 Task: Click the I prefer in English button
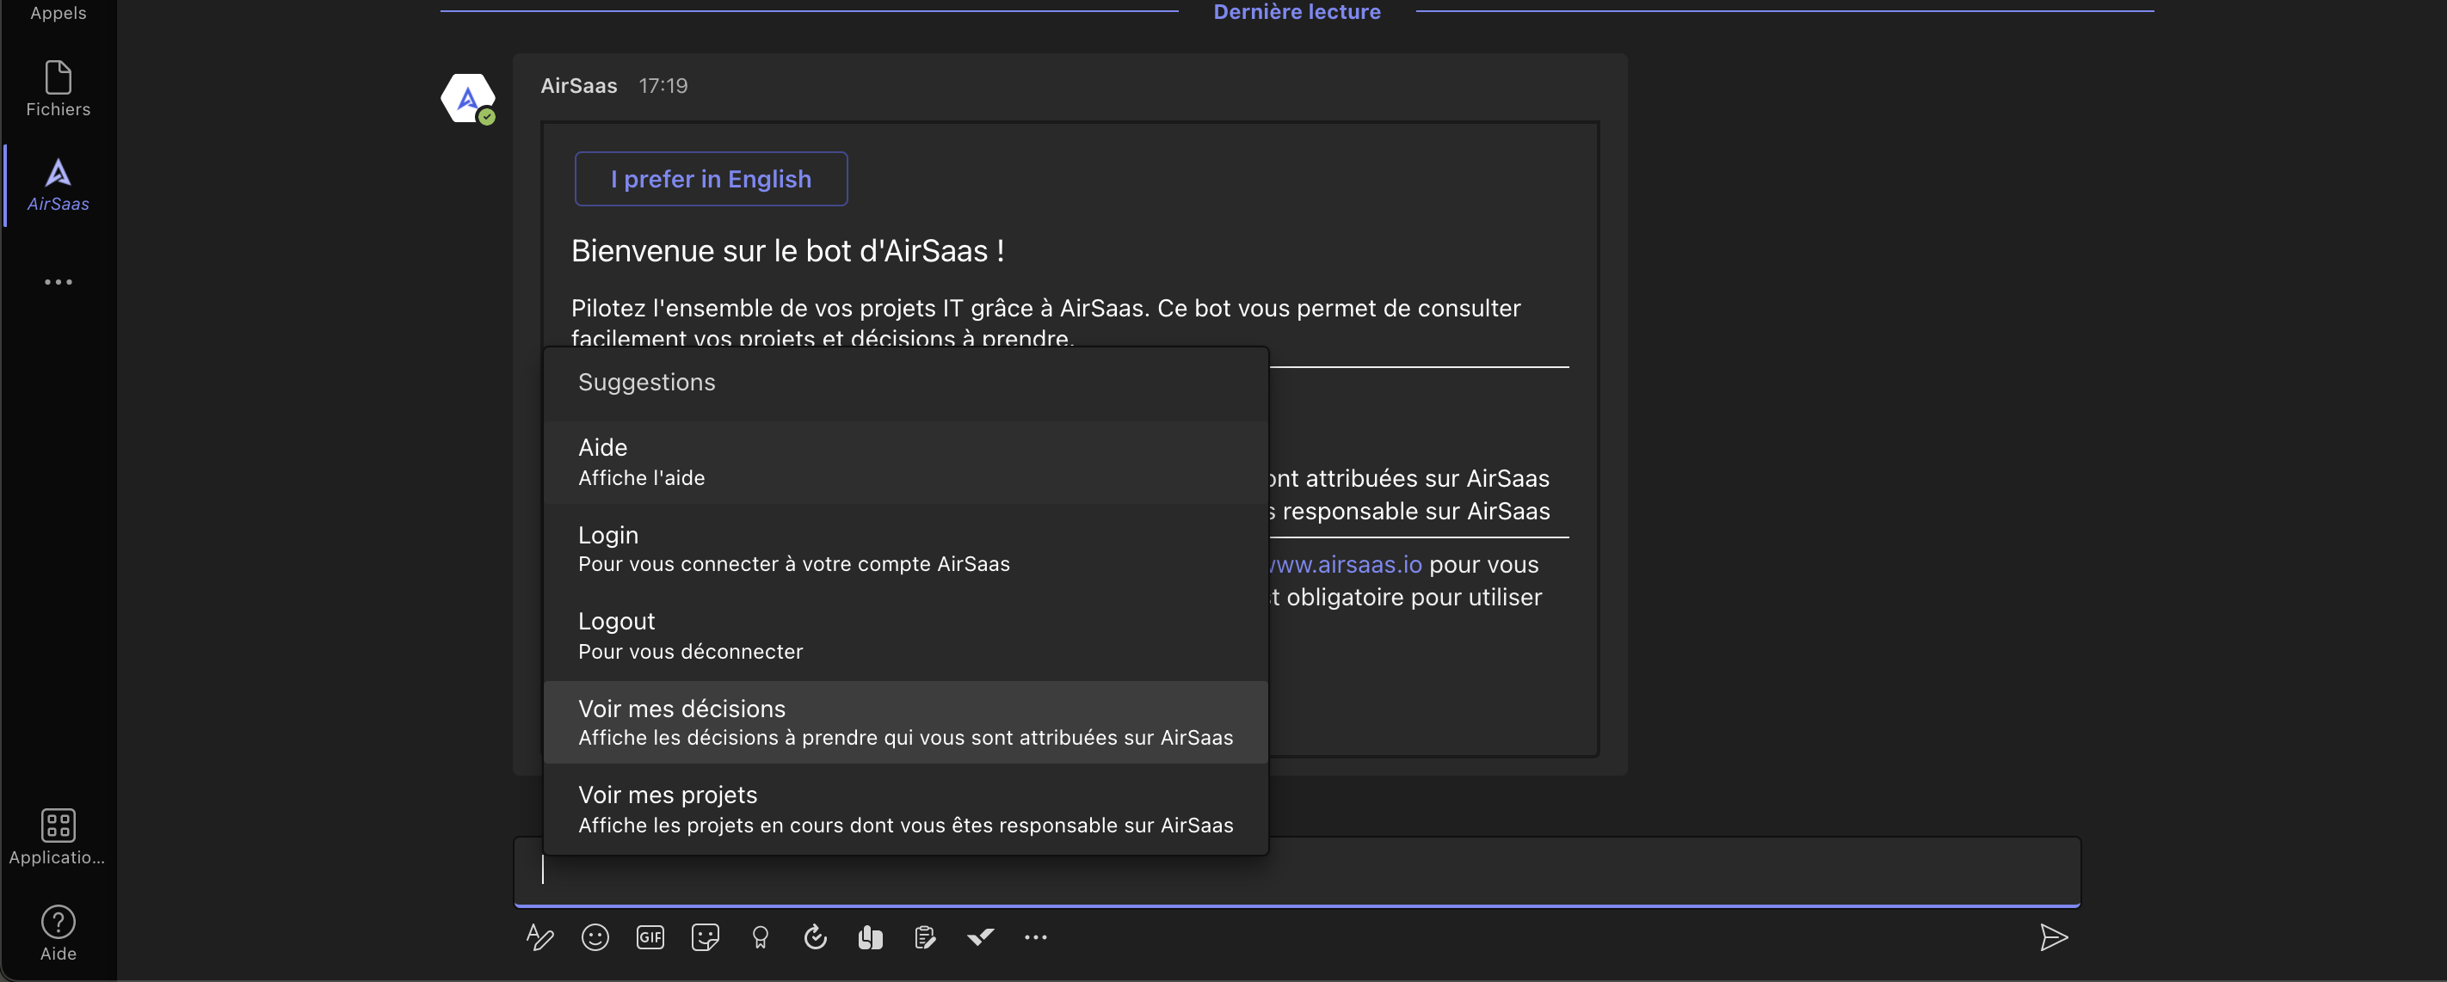click(711, 179)
